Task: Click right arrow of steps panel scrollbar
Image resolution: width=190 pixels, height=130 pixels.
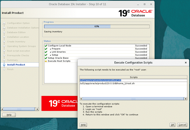Action: tap(37, 109)
